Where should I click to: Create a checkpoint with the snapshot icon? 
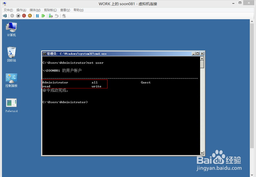click(x=51, y=16)
